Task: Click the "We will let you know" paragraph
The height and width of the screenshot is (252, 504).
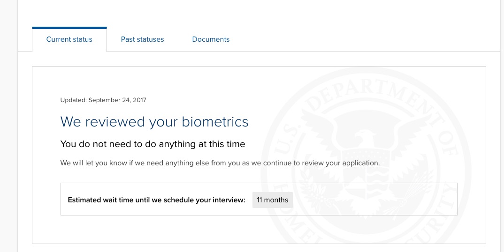Action: tap(220, 163)
